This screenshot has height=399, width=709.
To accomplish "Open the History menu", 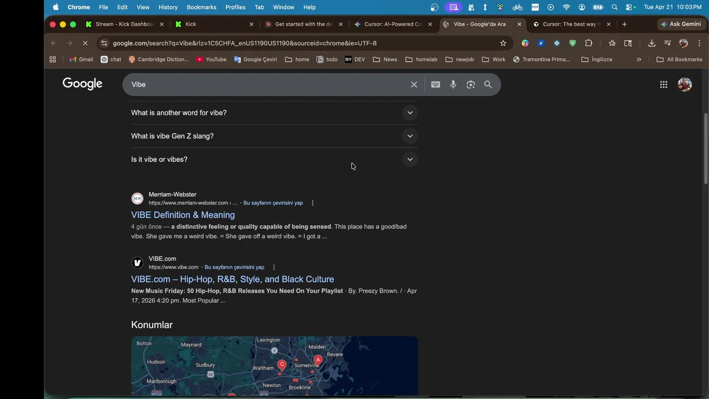I will pos(168,7).
